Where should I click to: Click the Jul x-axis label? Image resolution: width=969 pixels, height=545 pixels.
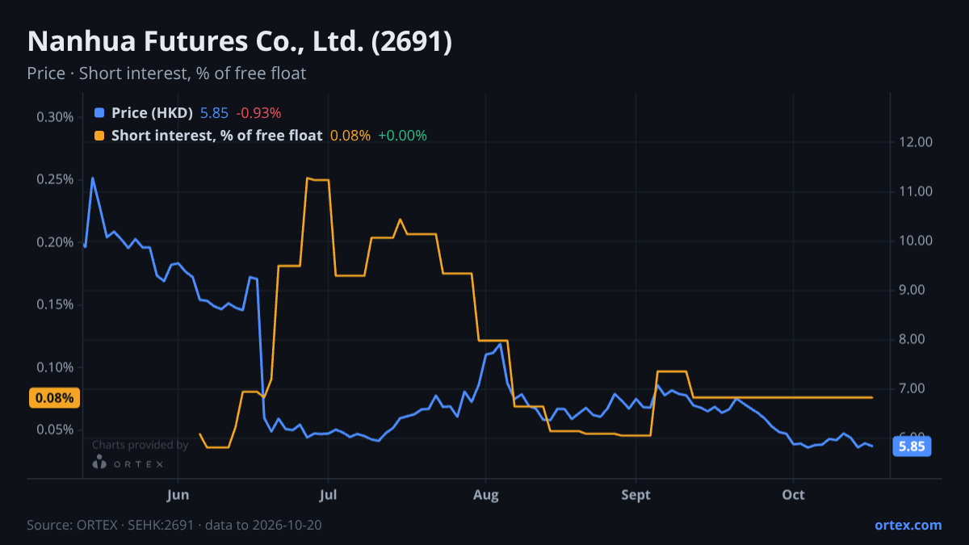pyautogui.click(x=328, y=495)
